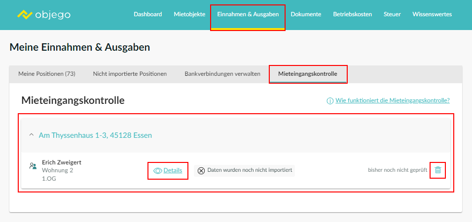Open 'Wie funktioniert die Mieteingangskontrolle?' link

[393, 100]
